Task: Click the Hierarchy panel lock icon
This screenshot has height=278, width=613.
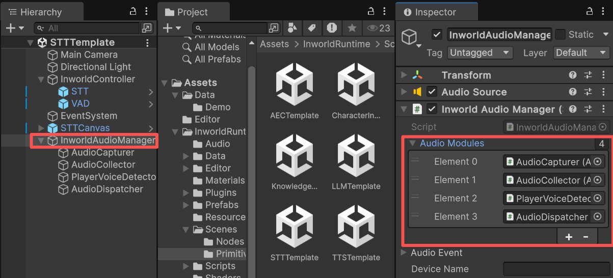Action: 132,11
